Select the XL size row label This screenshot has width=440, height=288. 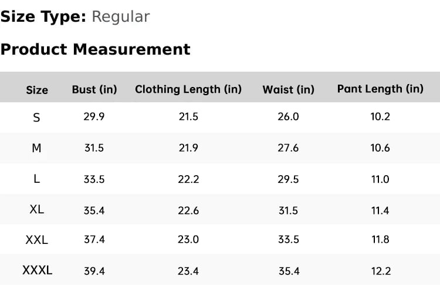pos(36,209)
